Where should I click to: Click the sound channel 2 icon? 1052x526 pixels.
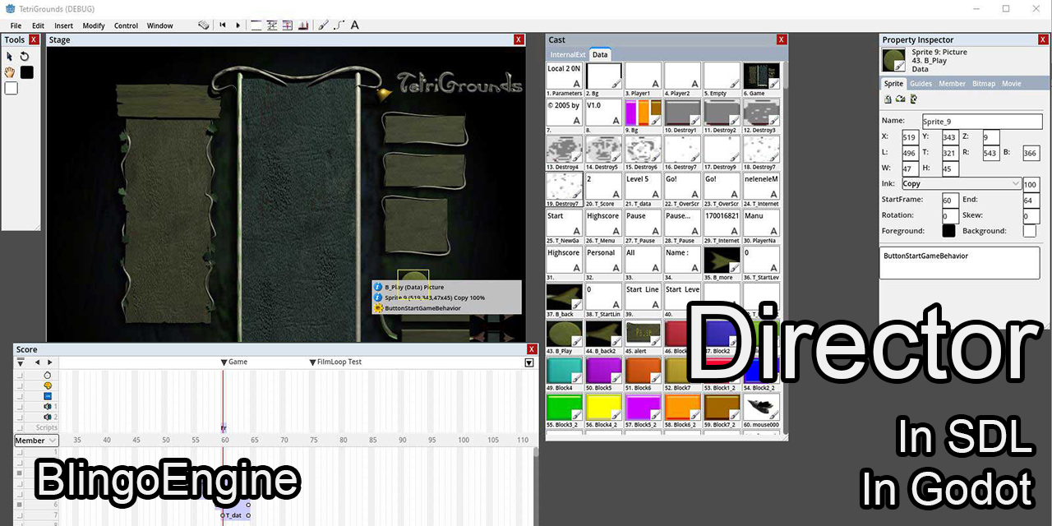coord(48,418)
